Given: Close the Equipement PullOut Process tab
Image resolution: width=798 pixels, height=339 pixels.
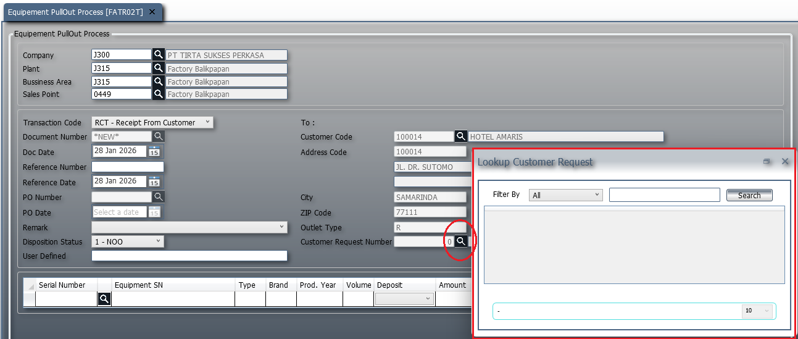Looking at the screenshot, I should coord(152,12).
